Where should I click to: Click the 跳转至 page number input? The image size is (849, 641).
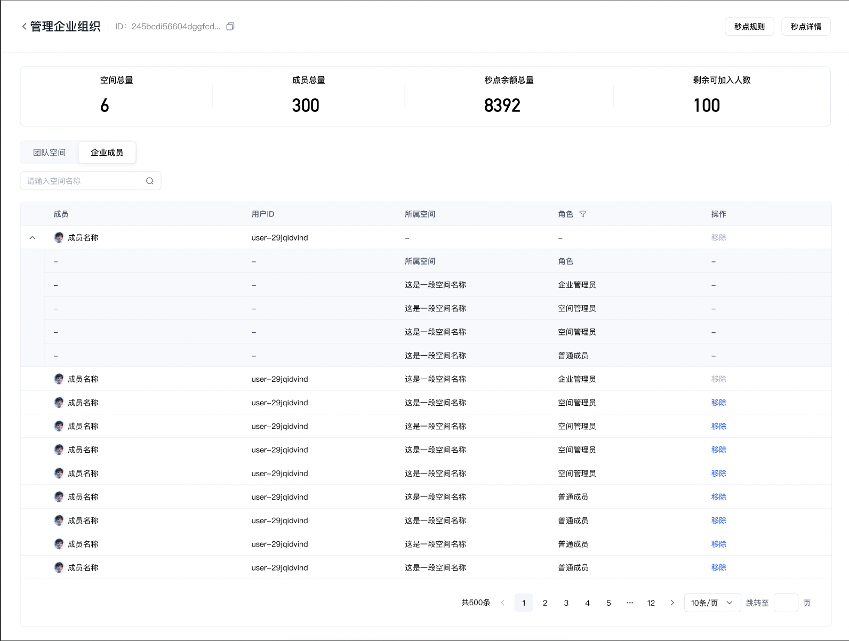(x=786, y=603)
